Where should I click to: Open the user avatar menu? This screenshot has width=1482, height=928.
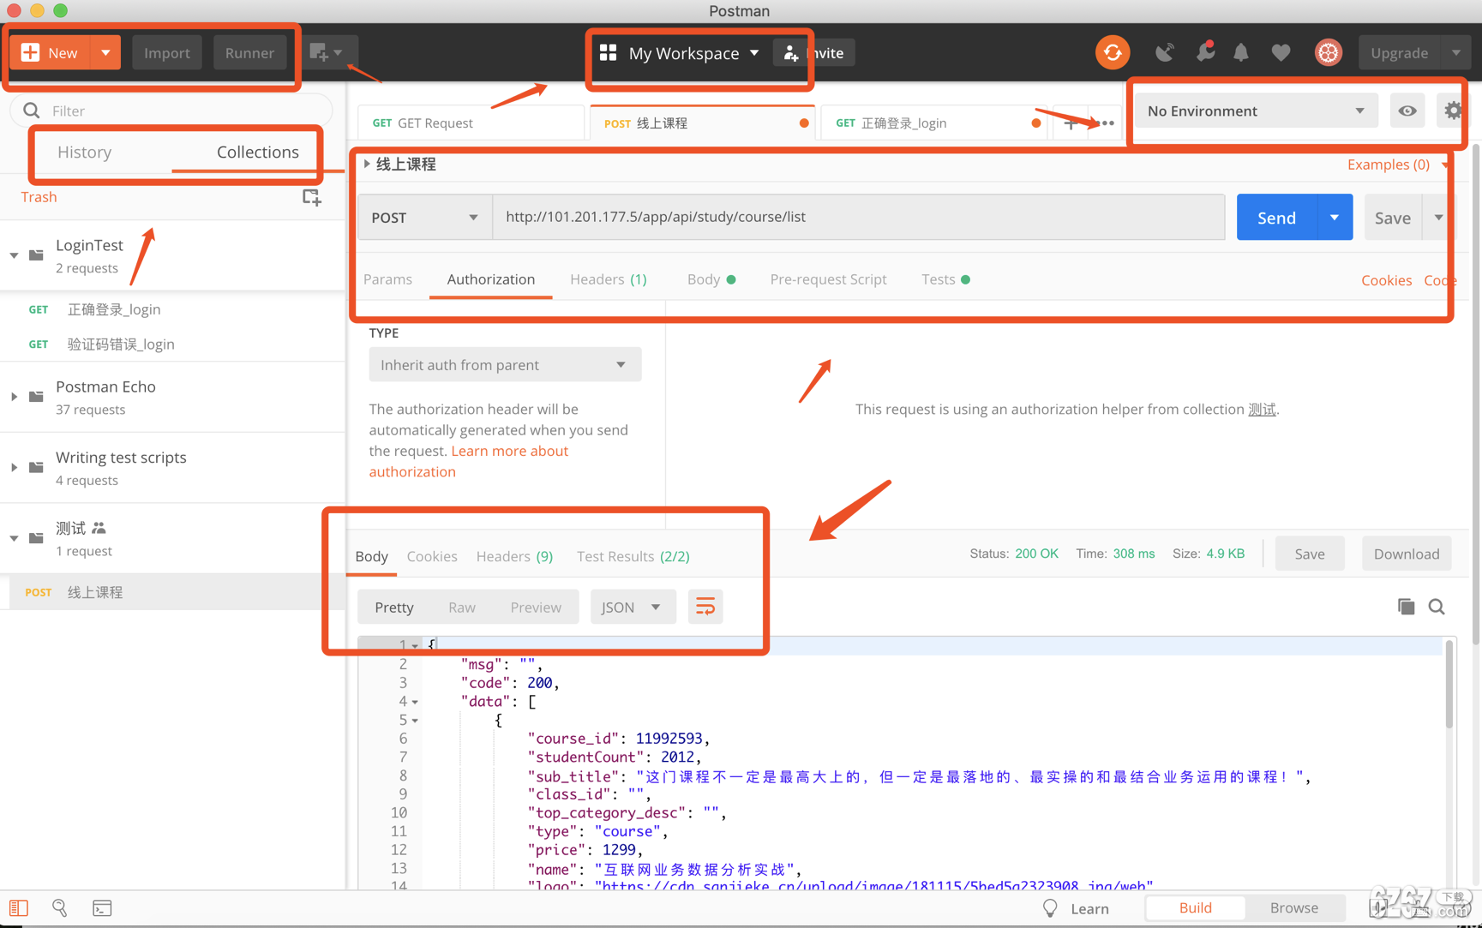click(1328, 53)
